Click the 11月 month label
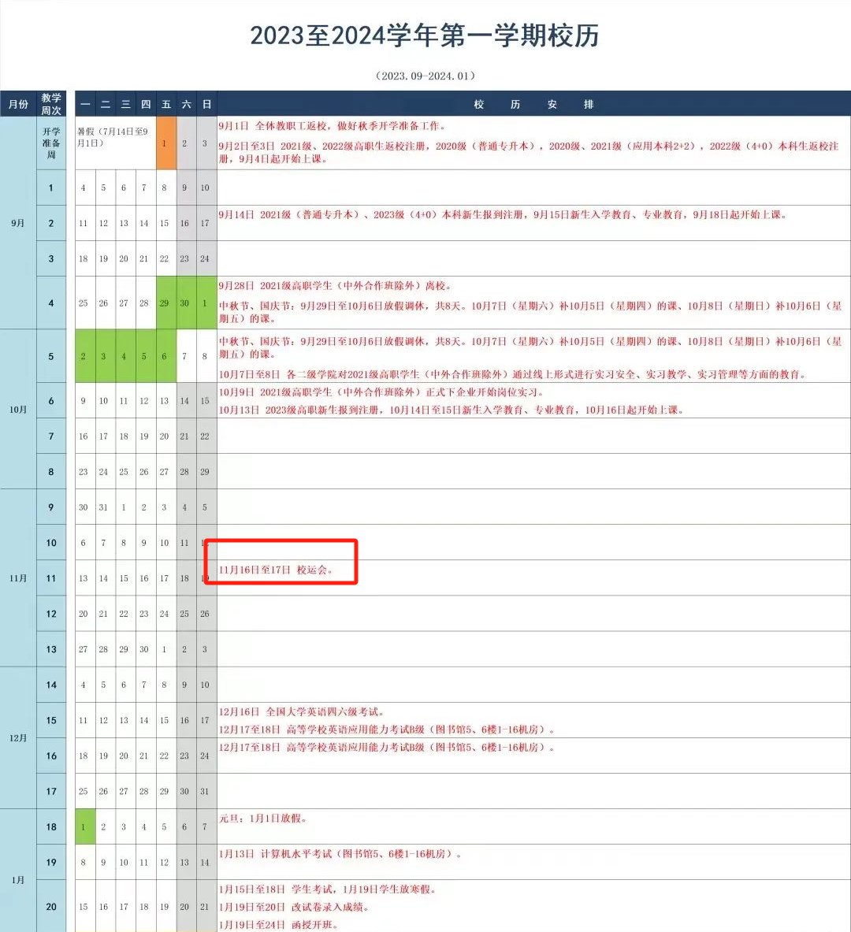 coord(18,577)
